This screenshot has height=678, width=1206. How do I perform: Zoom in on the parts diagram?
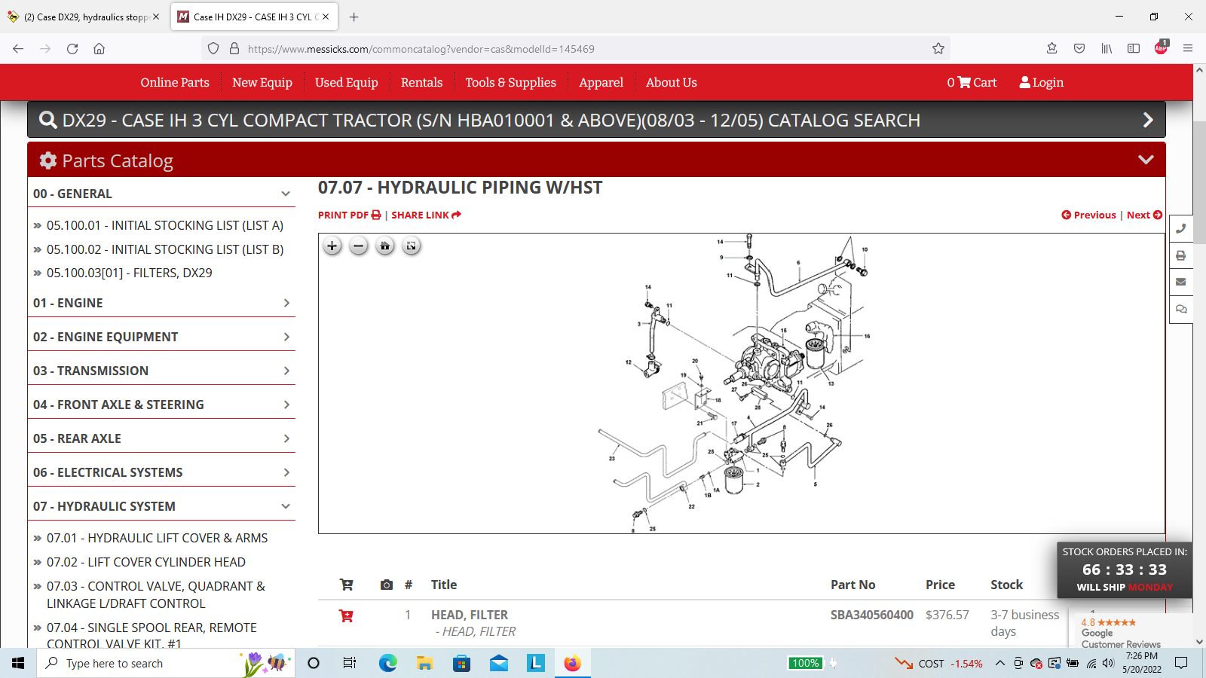332,246
